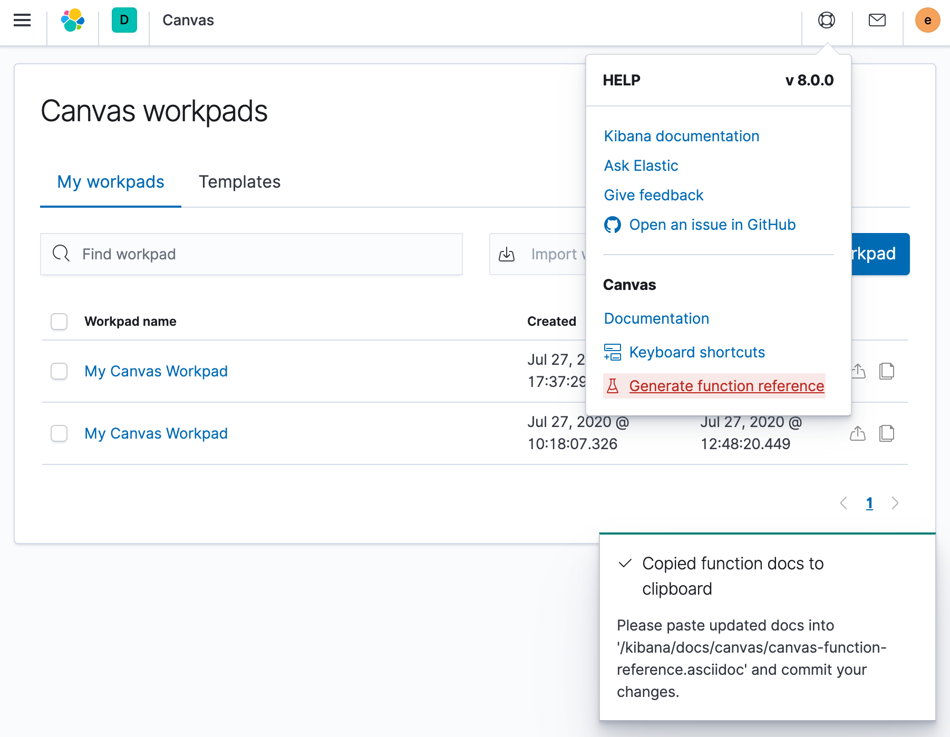Click the Canvas section heading in Help

[629, 285]
